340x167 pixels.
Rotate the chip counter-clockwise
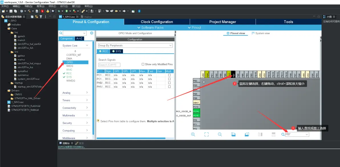coord(247,135)
